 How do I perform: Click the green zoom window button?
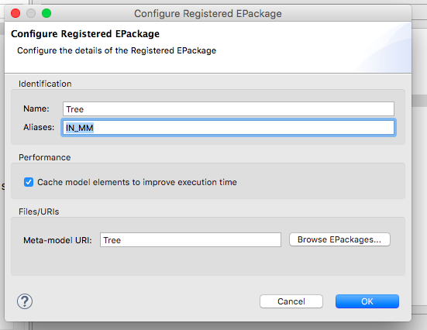(46, 13)
